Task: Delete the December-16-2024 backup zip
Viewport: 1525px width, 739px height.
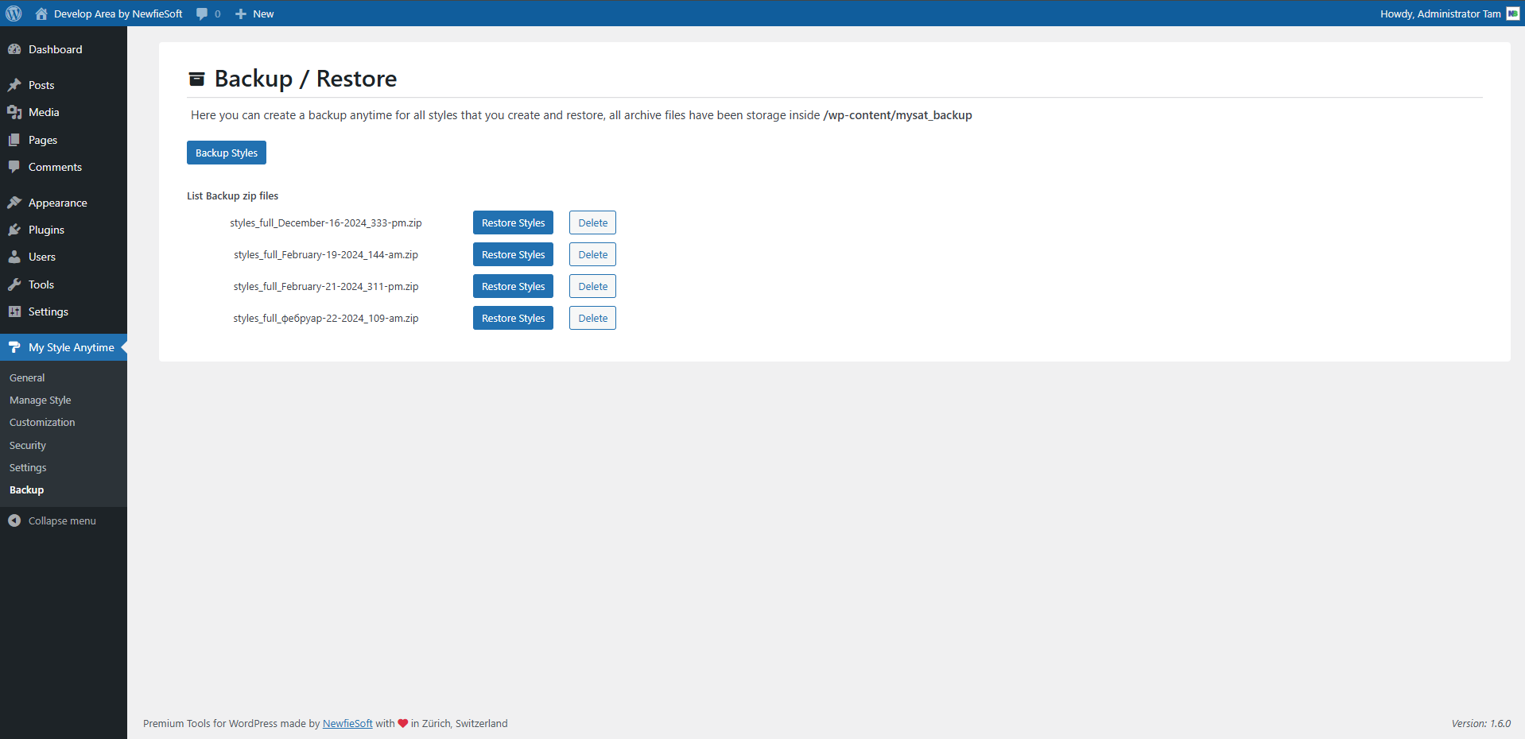Action: coord(592,222)
